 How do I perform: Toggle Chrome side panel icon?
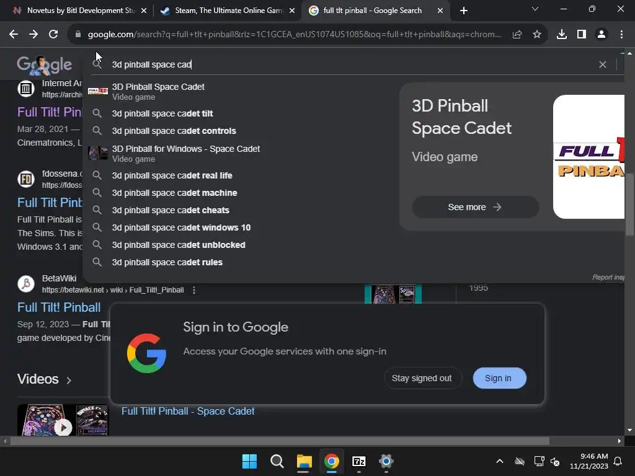(x=582, y=35)
